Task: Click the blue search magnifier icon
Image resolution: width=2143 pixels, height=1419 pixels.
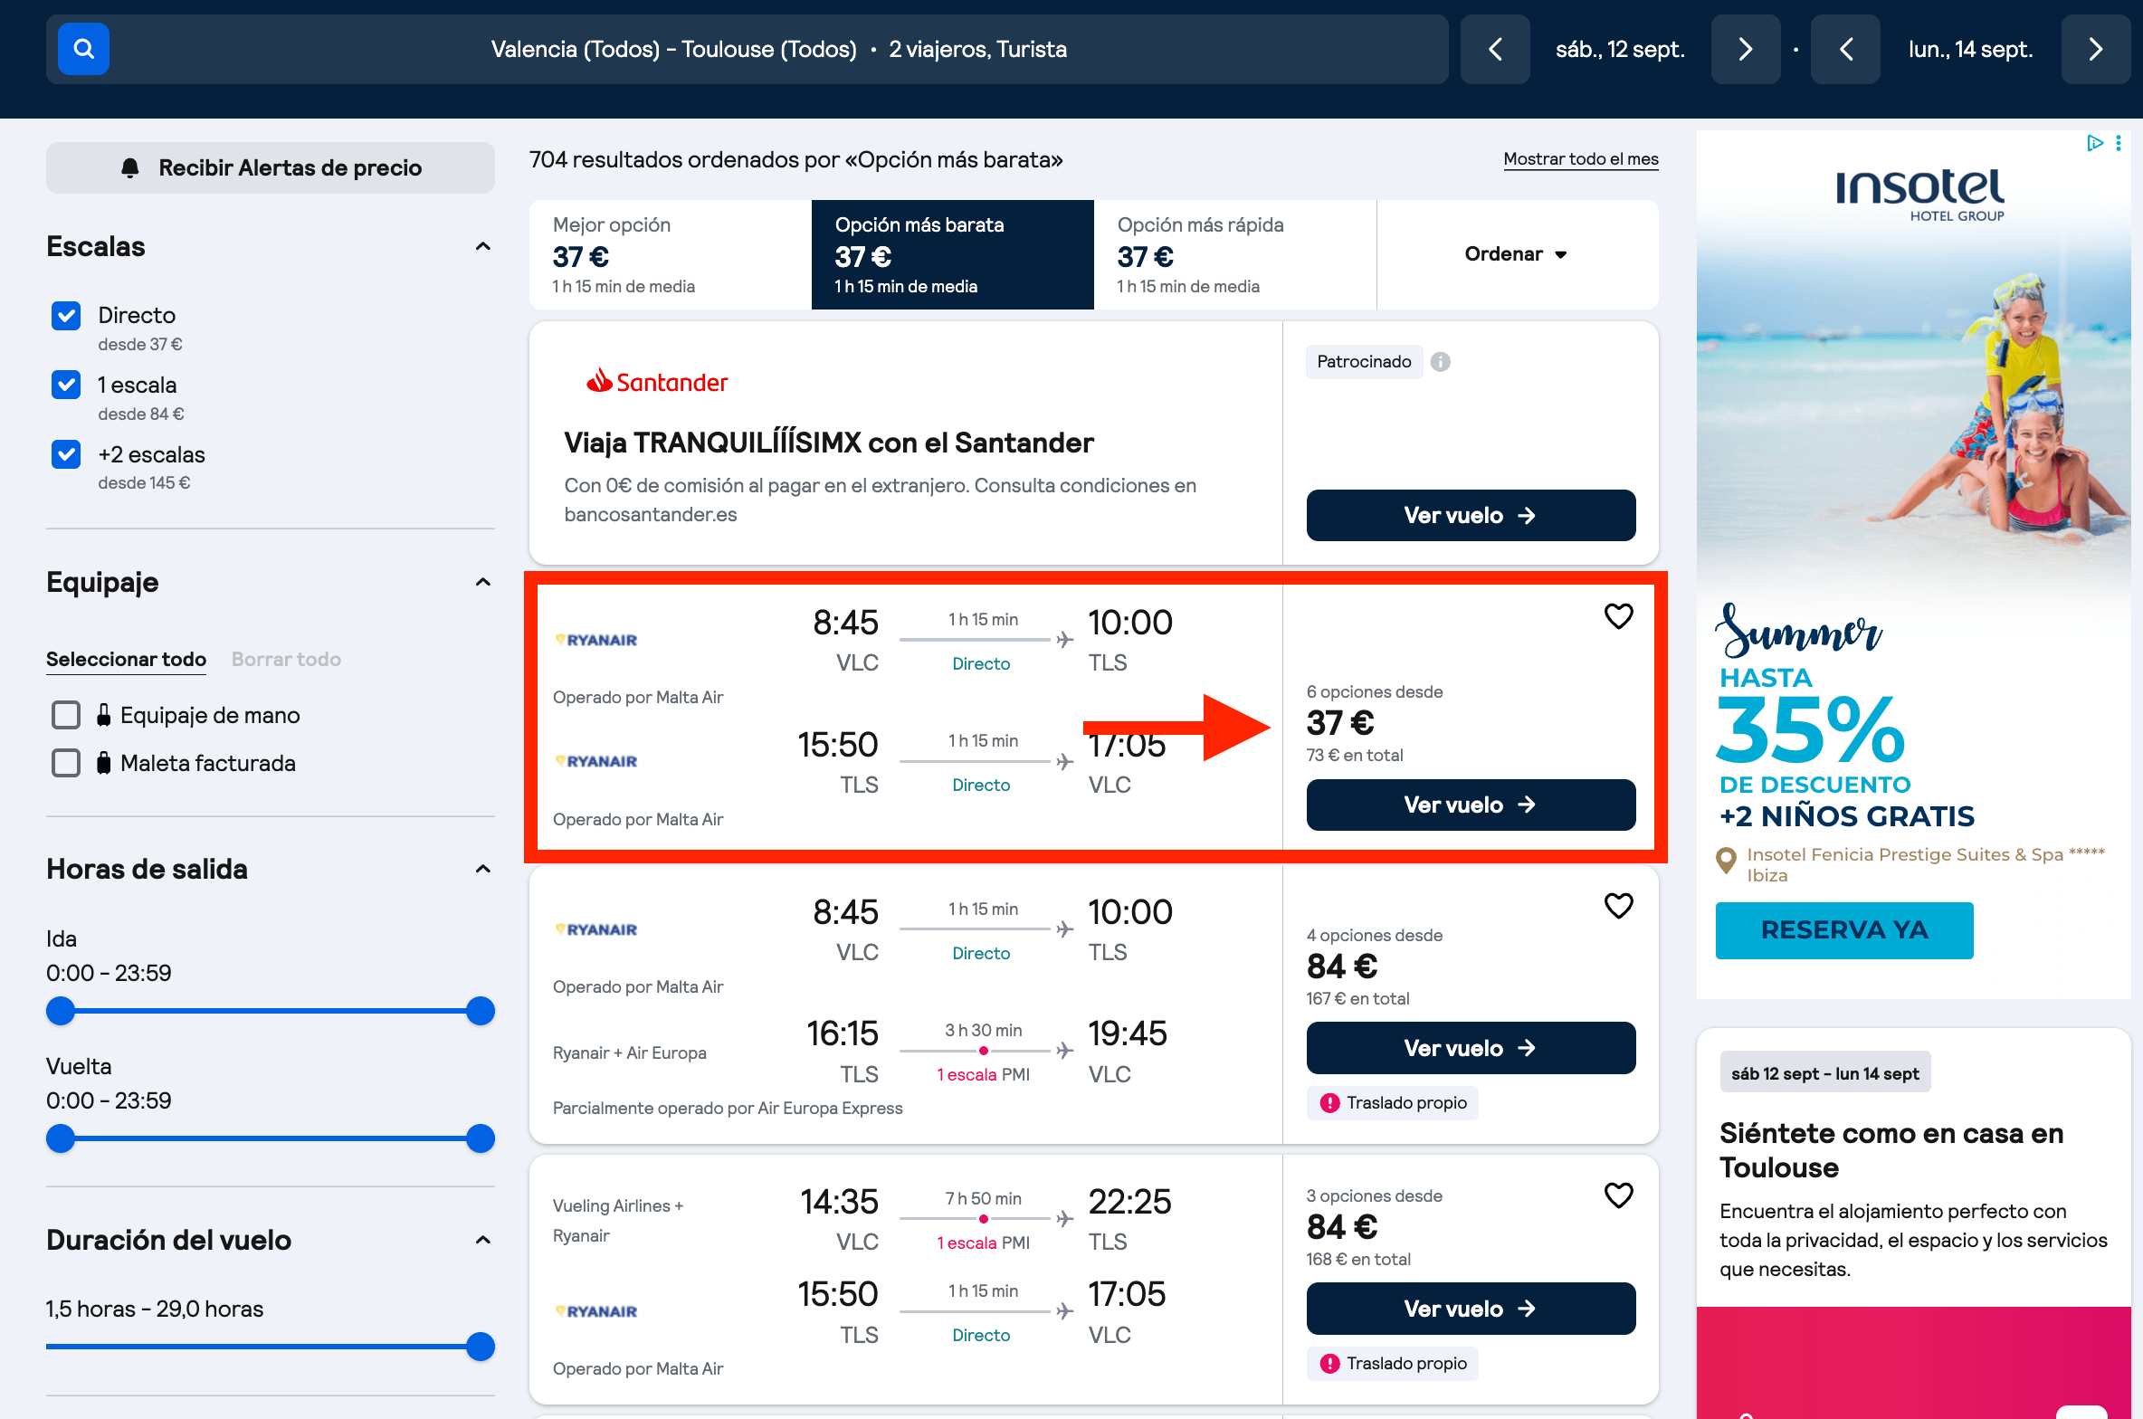Action: point(83,49)
